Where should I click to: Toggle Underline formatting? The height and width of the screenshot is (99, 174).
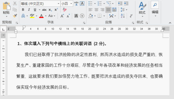point(35,10)
